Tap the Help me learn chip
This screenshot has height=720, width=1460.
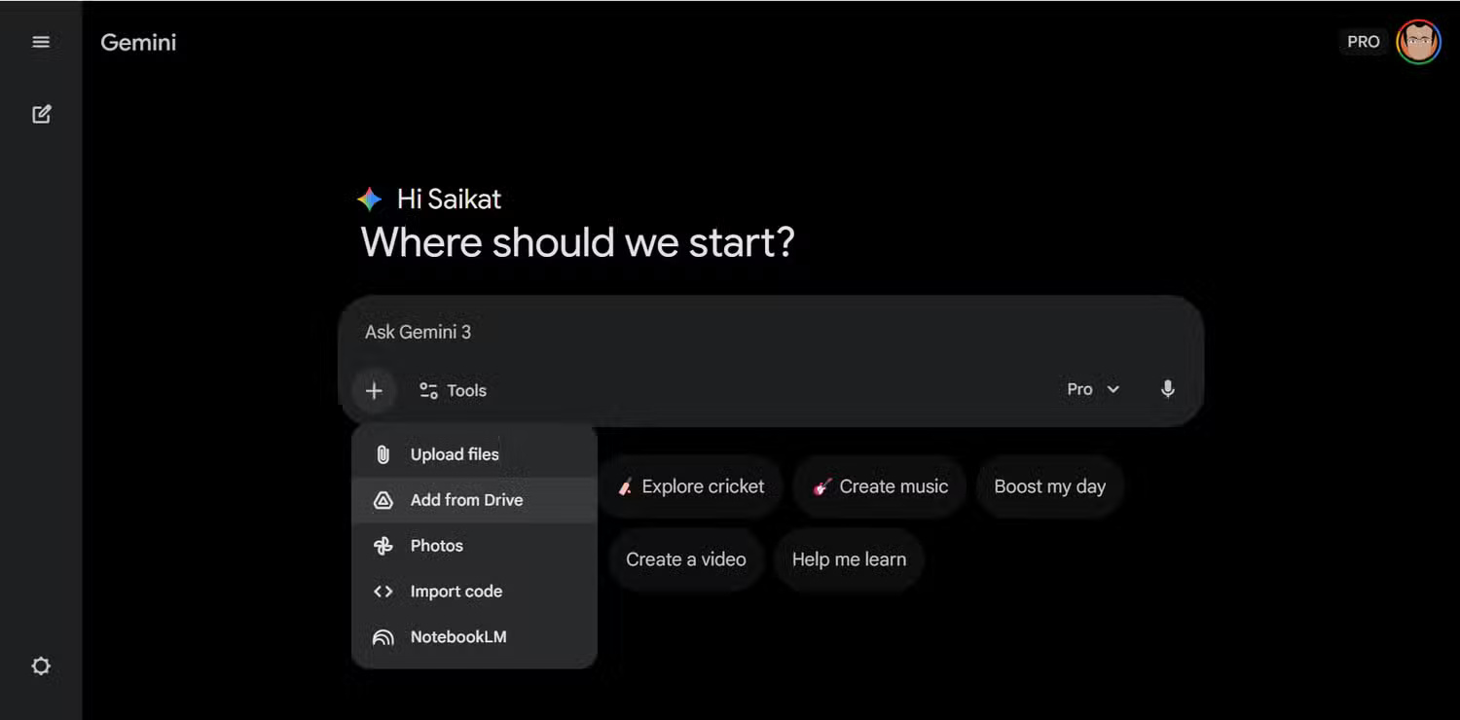(x=849, y=559)
